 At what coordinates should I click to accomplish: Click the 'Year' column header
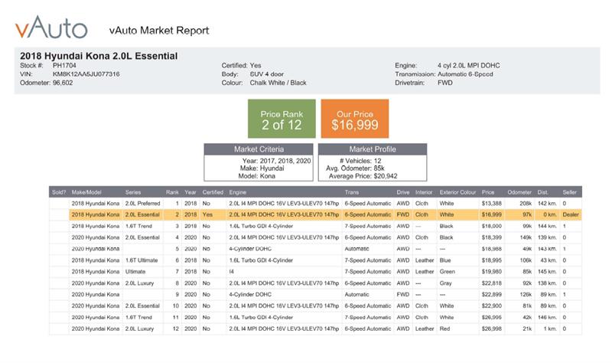(190, 192)
